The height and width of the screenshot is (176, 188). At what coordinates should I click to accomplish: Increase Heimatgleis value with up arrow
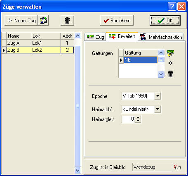138,117
